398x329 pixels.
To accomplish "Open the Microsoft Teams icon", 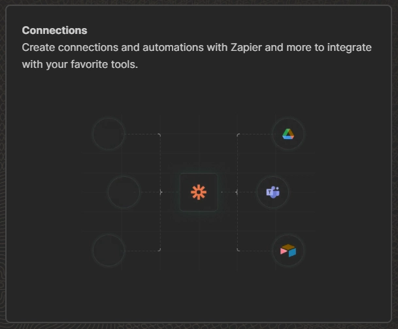I will pyautogui.click(x=273, y=192).
